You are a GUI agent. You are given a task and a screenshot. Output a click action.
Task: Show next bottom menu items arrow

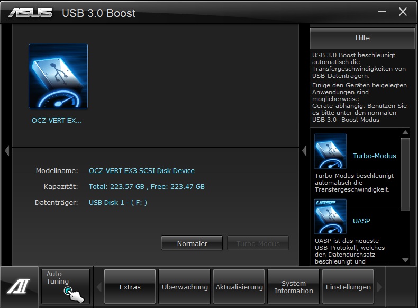pos(379,287)
